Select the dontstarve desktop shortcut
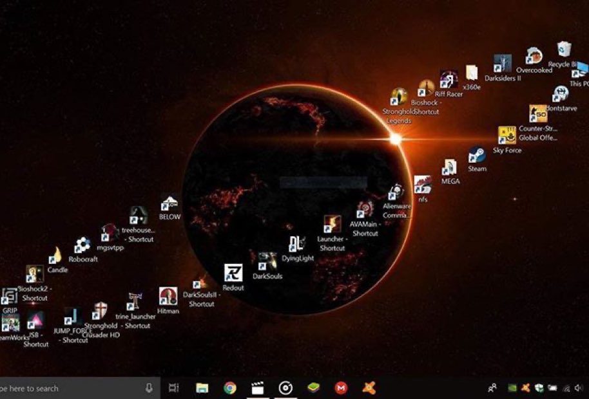The height and width of the screenshot is (399, 589). point(561,94)
